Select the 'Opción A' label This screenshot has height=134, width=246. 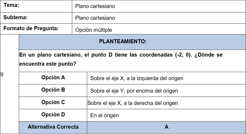53,77
